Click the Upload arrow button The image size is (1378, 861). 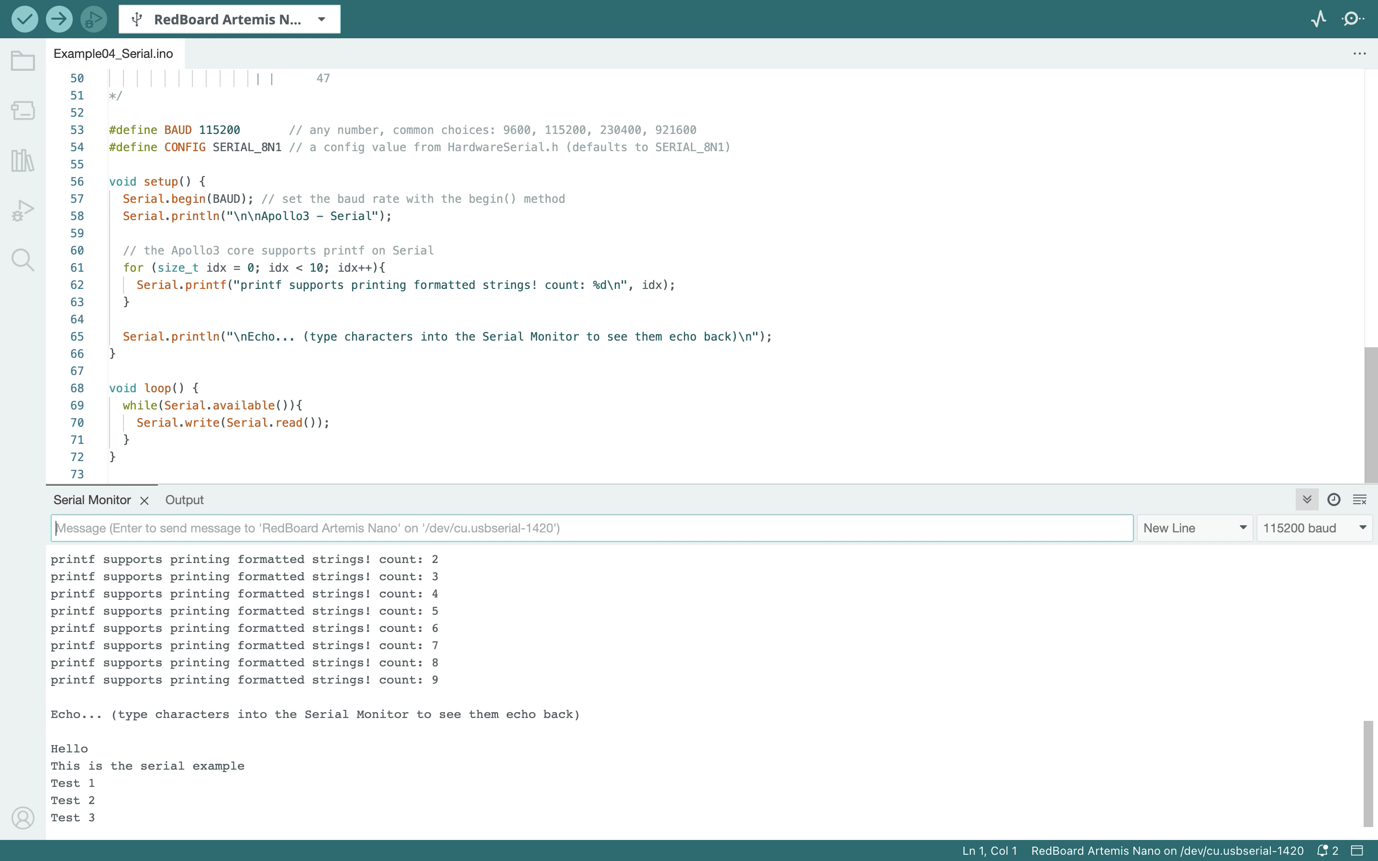59,19
